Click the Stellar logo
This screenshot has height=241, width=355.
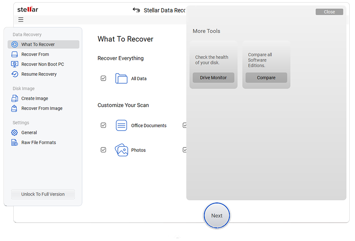(27, 9)
